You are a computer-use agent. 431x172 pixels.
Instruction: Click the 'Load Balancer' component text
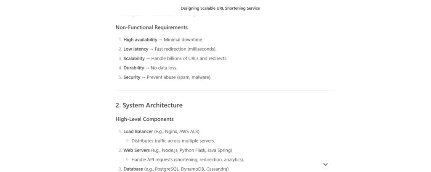[138, 131]
